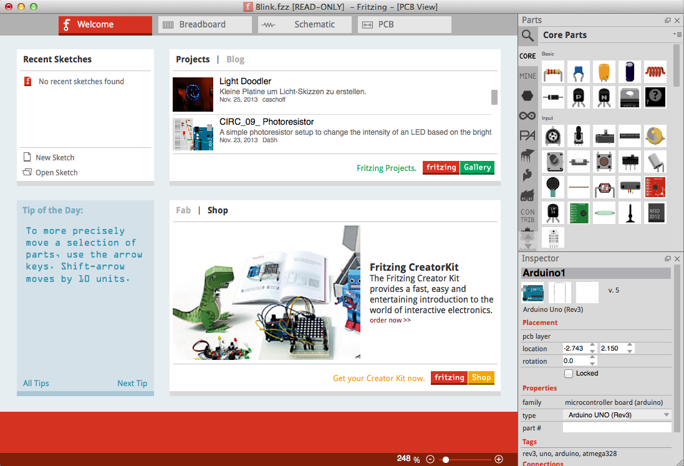684x466 pixels.
Task: Toggle the Locked checkbox in Inspector
Action: pyautogui.click(x=569, y=374)
